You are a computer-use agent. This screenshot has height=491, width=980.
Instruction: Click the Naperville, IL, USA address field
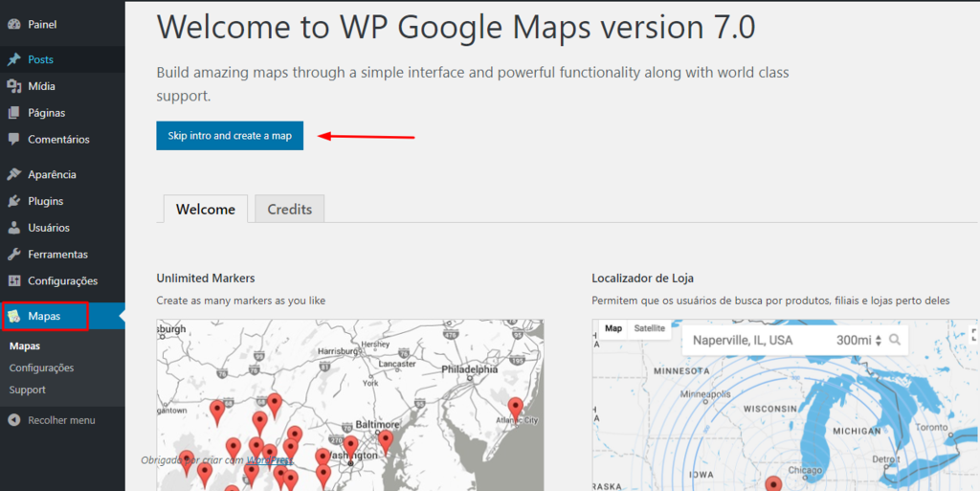pos(743,341)
